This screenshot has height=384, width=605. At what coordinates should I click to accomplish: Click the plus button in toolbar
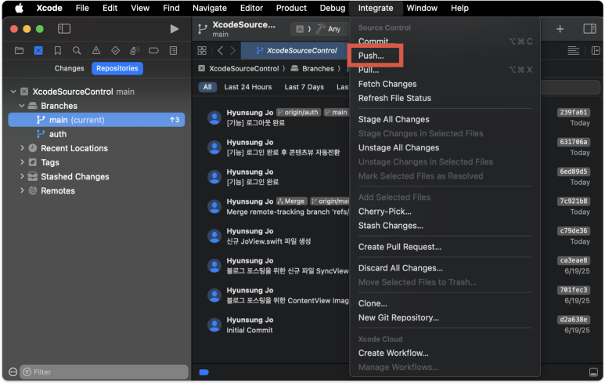click(x=560, y=28)
